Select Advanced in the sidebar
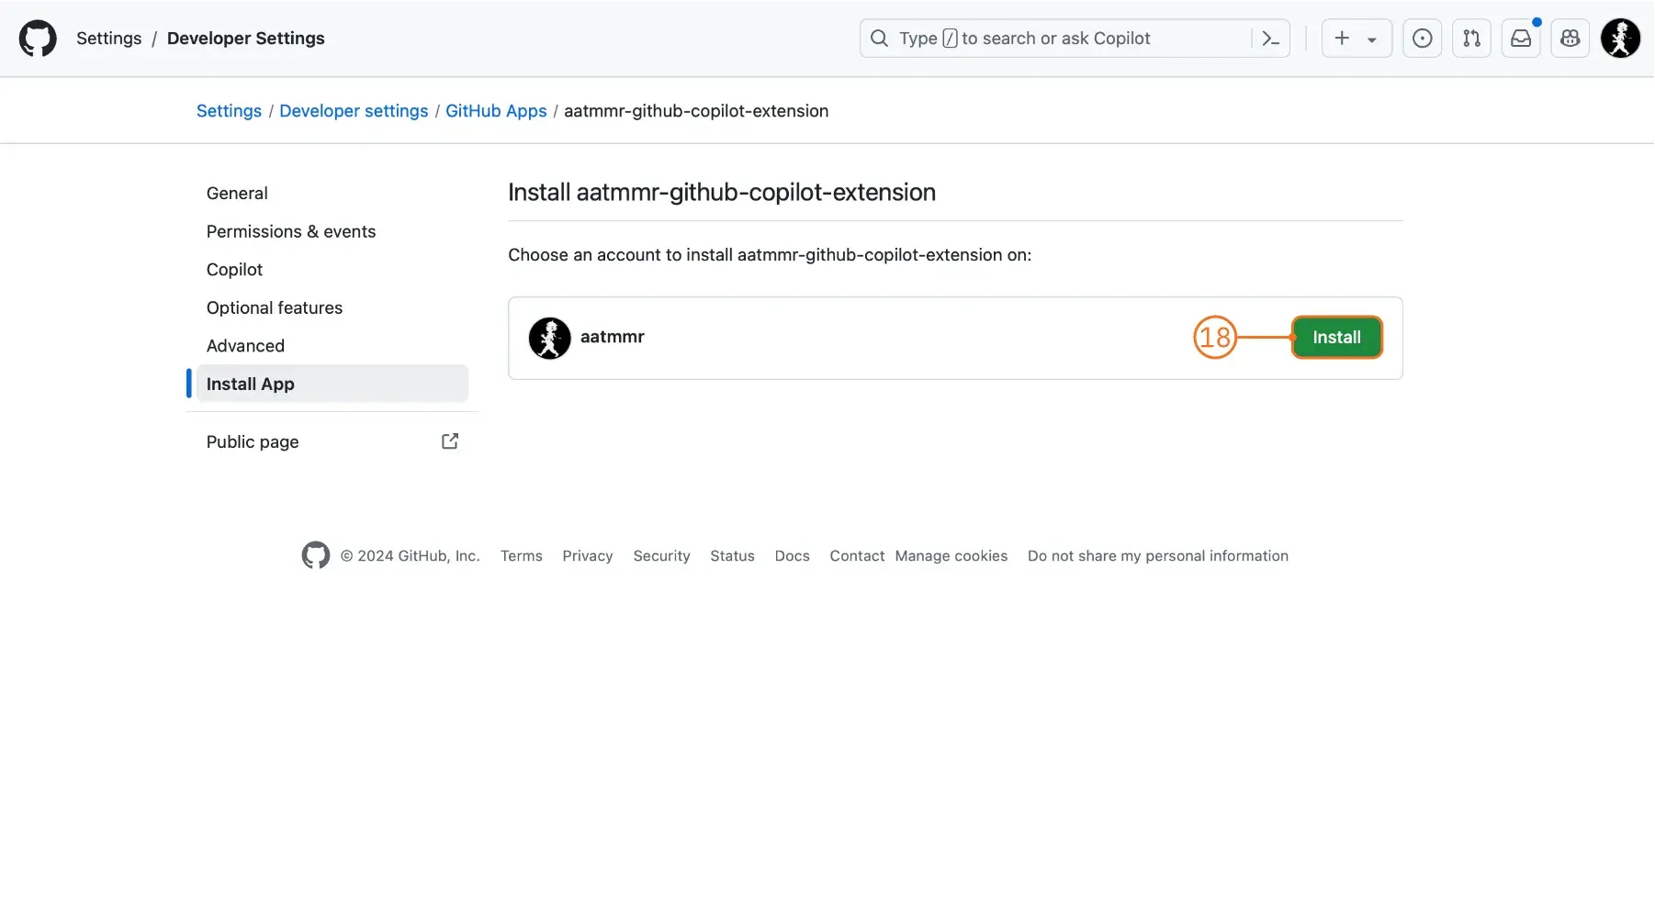This screenshot has height=903, width=1655. (332, 346)
